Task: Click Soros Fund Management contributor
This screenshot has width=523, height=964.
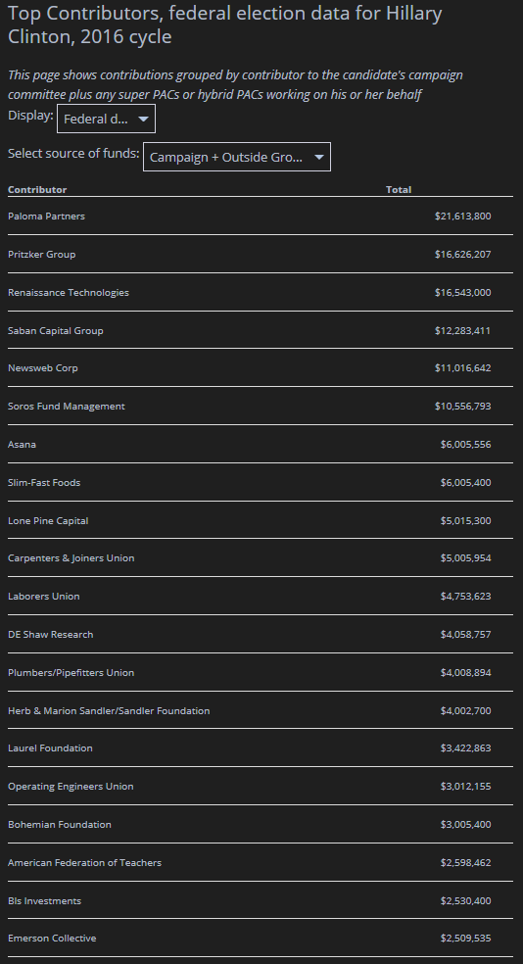Action: point(67,406)
